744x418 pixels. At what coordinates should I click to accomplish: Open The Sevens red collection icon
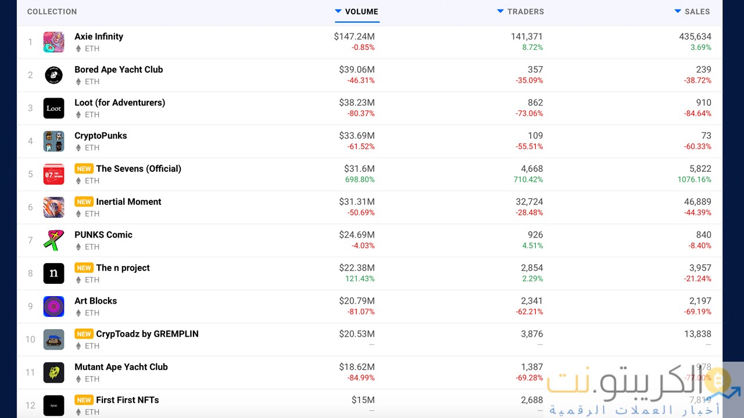point(53,175)
